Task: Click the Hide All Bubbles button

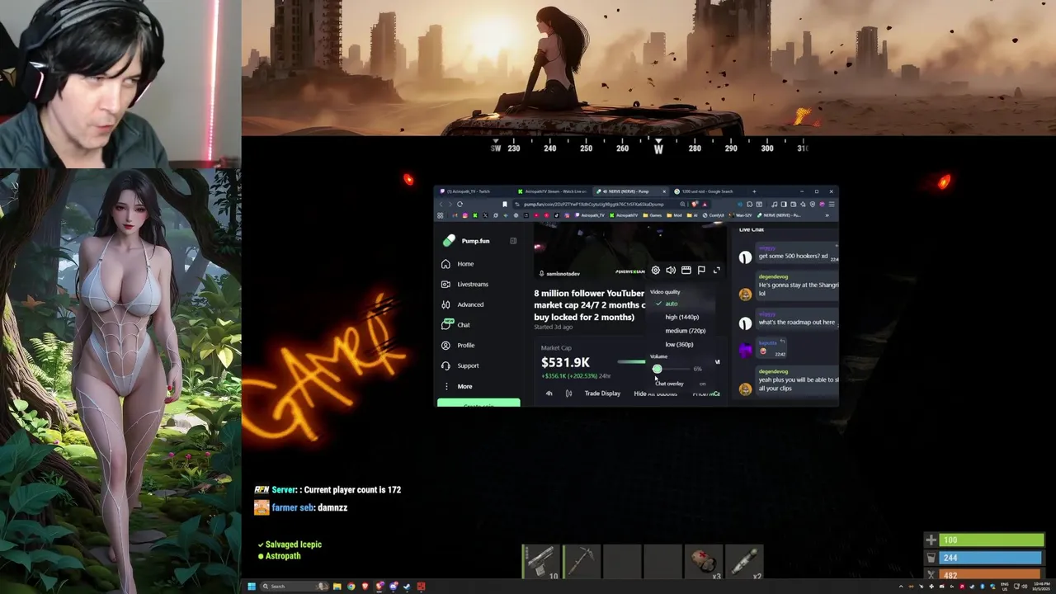Action: [x=655, y=394]
